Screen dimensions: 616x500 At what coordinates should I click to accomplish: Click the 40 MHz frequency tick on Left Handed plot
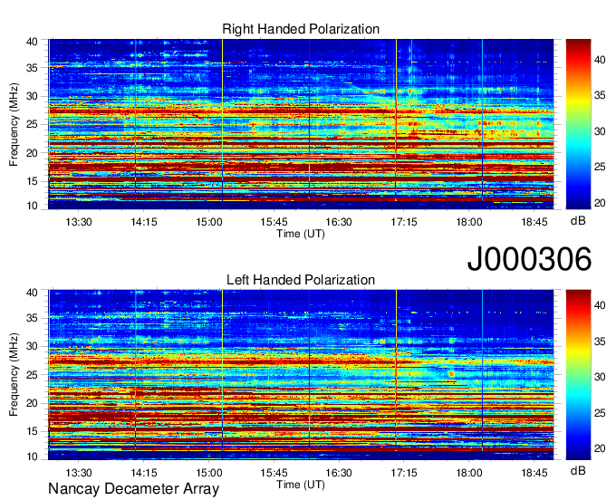point(32,292)
